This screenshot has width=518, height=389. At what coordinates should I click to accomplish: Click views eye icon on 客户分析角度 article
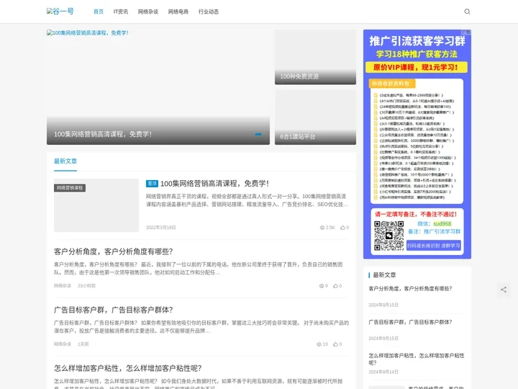(x=321, y=286)
